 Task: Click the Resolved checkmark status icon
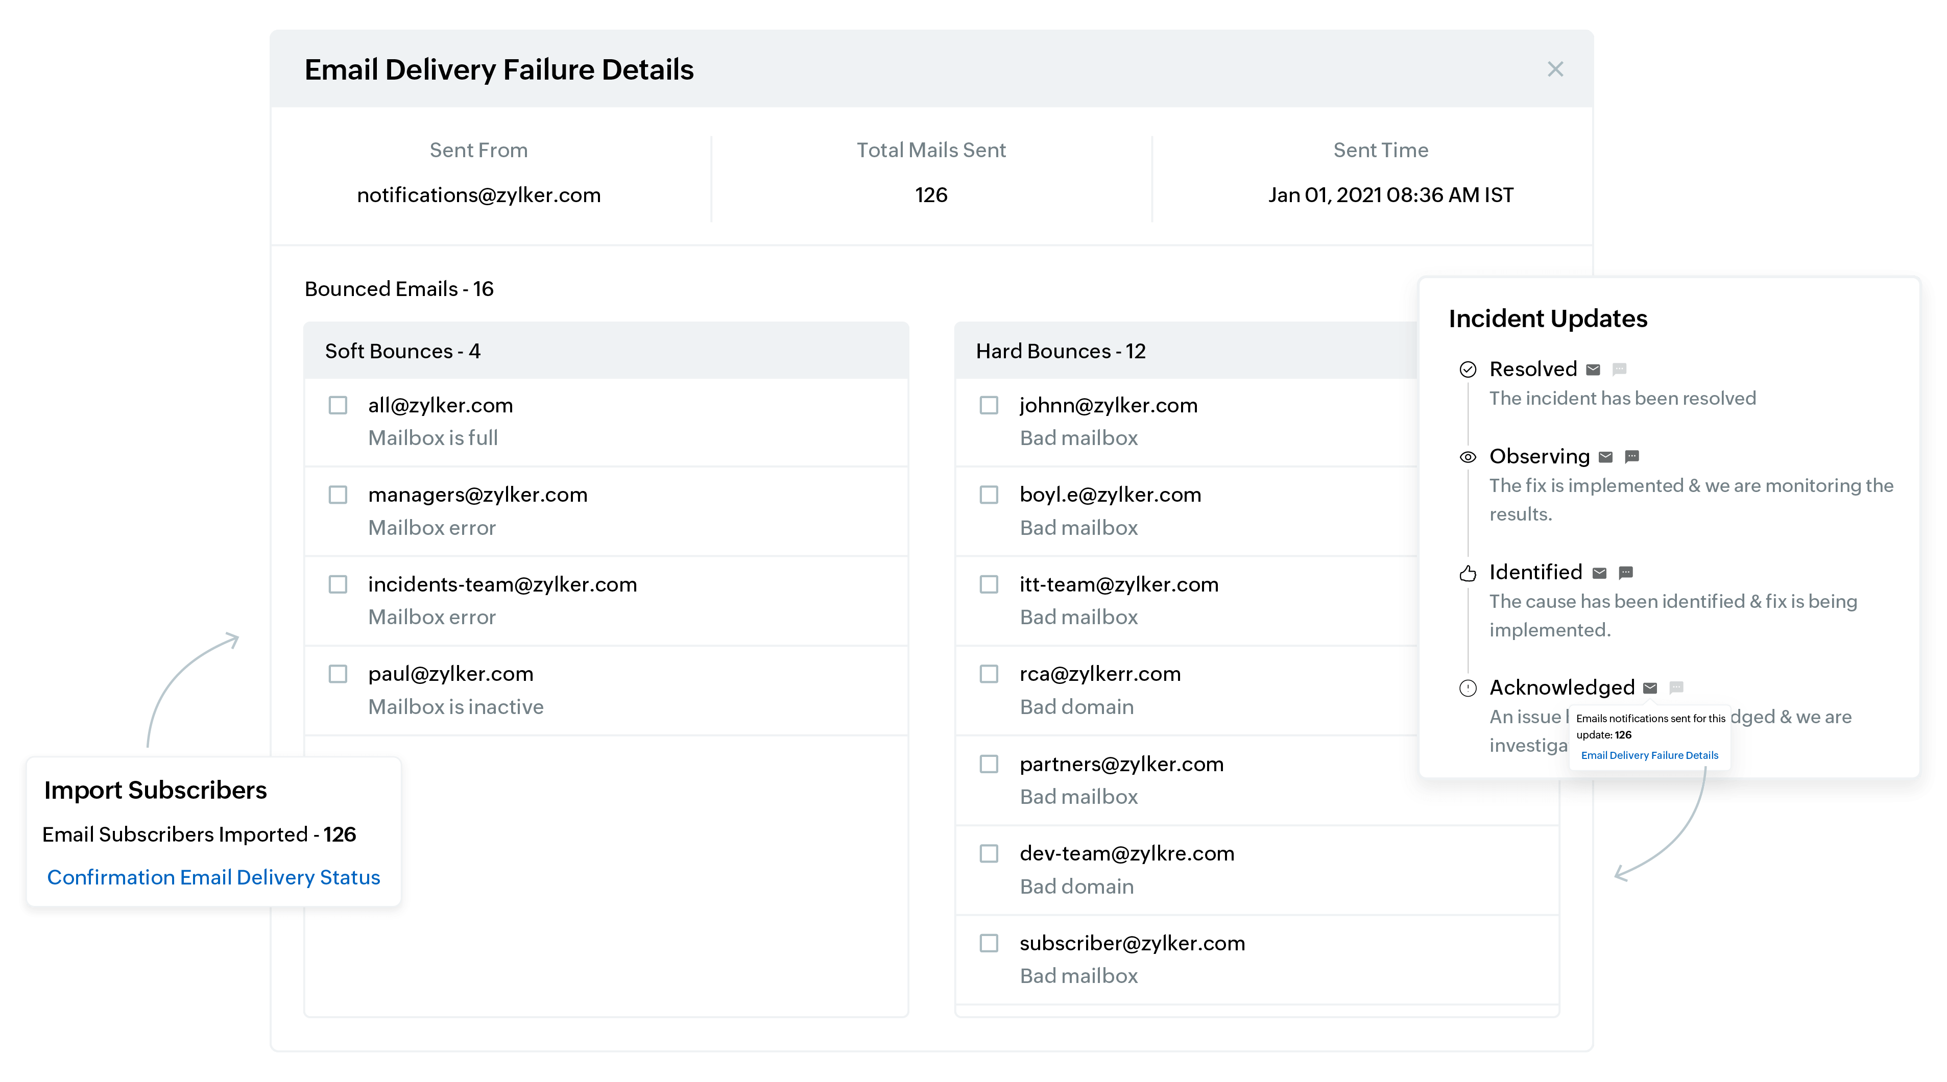point(1468,370)
